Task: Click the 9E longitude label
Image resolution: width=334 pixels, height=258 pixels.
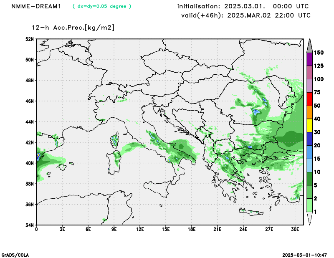Action: click(x=114, y=230)
